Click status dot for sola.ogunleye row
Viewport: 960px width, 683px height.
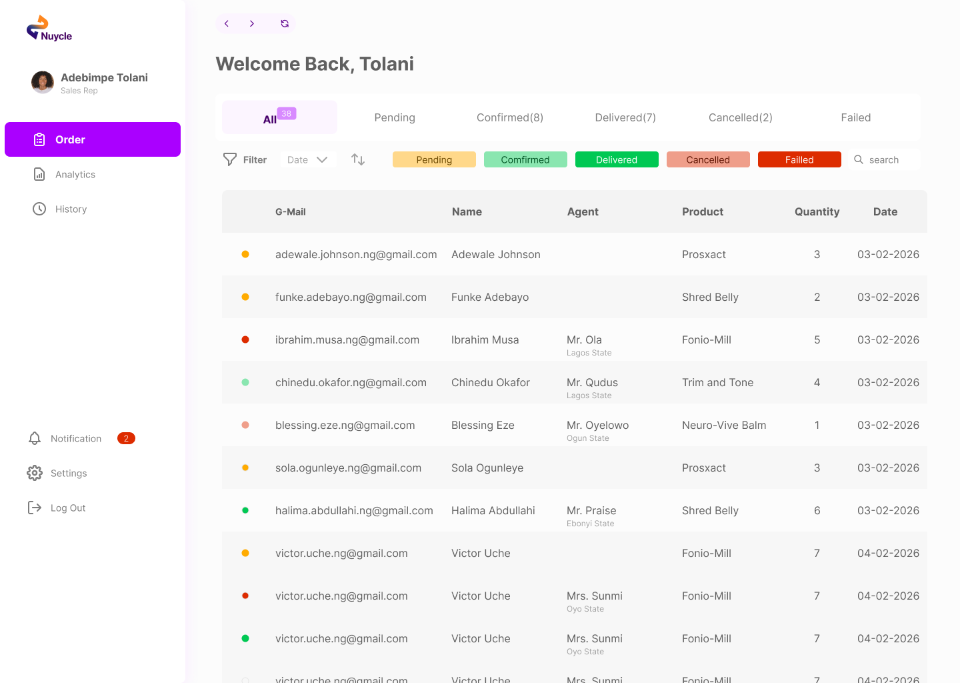(245, 468)
